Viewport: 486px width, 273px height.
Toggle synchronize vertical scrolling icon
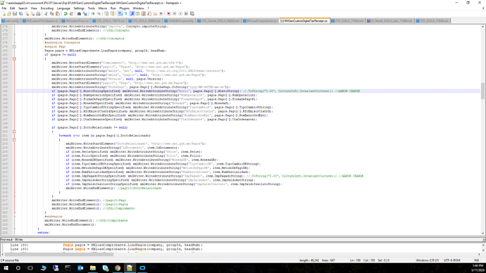point(106,13)
